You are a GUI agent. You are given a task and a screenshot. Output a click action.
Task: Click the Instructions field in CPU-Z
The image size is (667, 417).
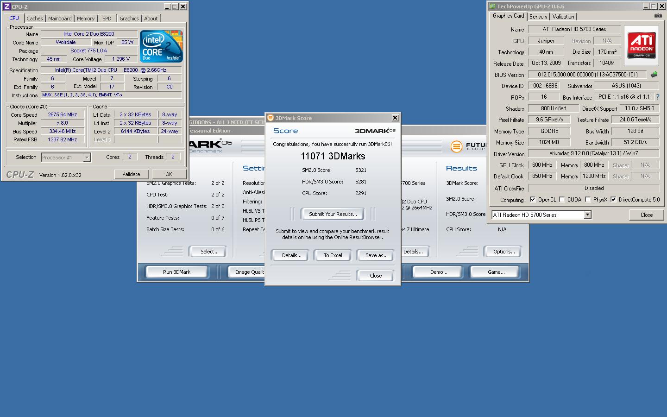click(111, 95)
